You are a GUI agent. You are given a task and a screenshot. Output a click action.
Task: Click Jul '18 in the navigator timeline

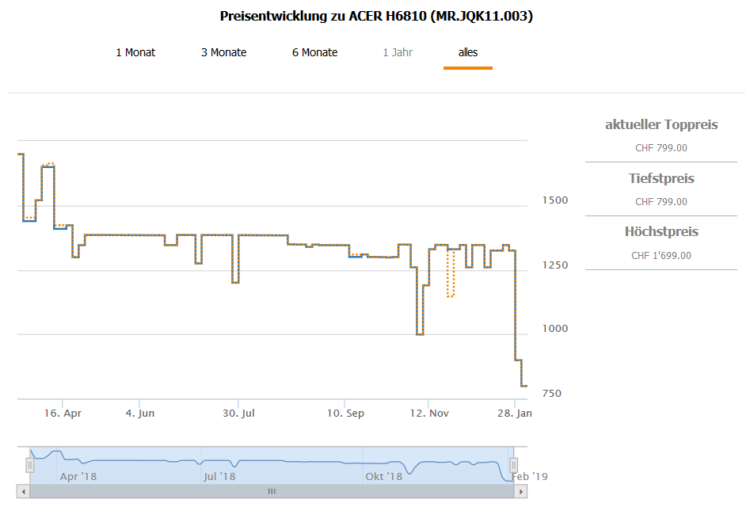(219, 476)
